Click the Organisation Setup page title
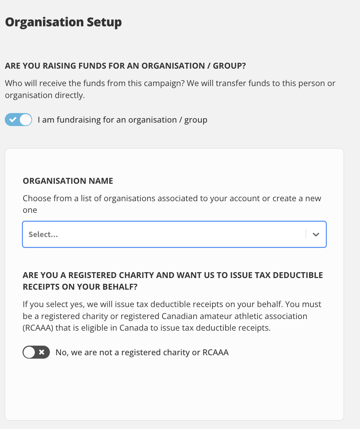The width and height of the screenshot is (360, 429). point(64,22)
